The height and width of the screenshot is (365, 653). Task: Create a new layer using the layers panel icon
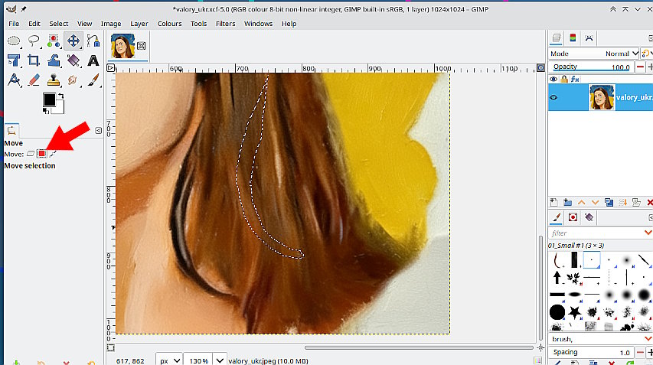555,202
